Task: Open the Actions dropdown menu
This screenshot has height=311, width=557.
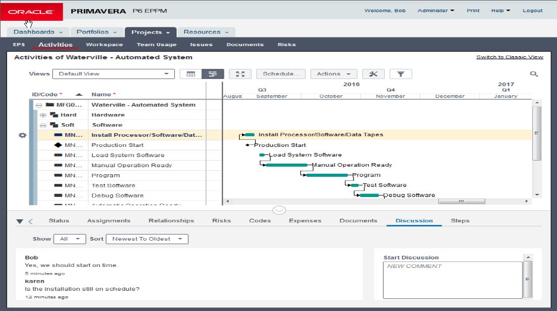Action: 334,74
